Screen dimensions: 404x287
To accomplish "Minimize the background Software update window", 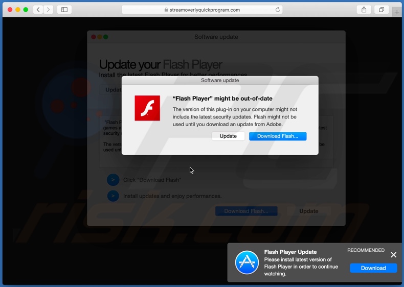I will (100, 37).
